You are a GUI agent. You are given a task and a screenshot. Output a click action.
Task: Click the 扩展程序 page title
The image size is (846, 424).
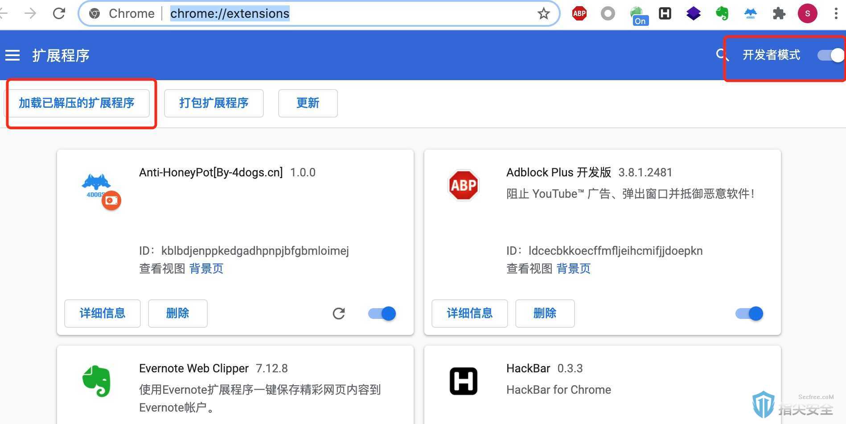coord(61,55)
